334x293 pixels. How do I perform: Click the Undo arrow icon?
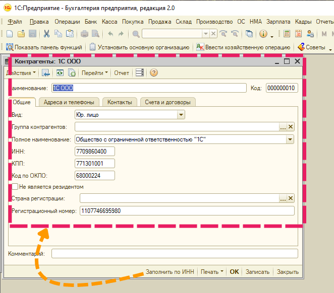point(110,34)
